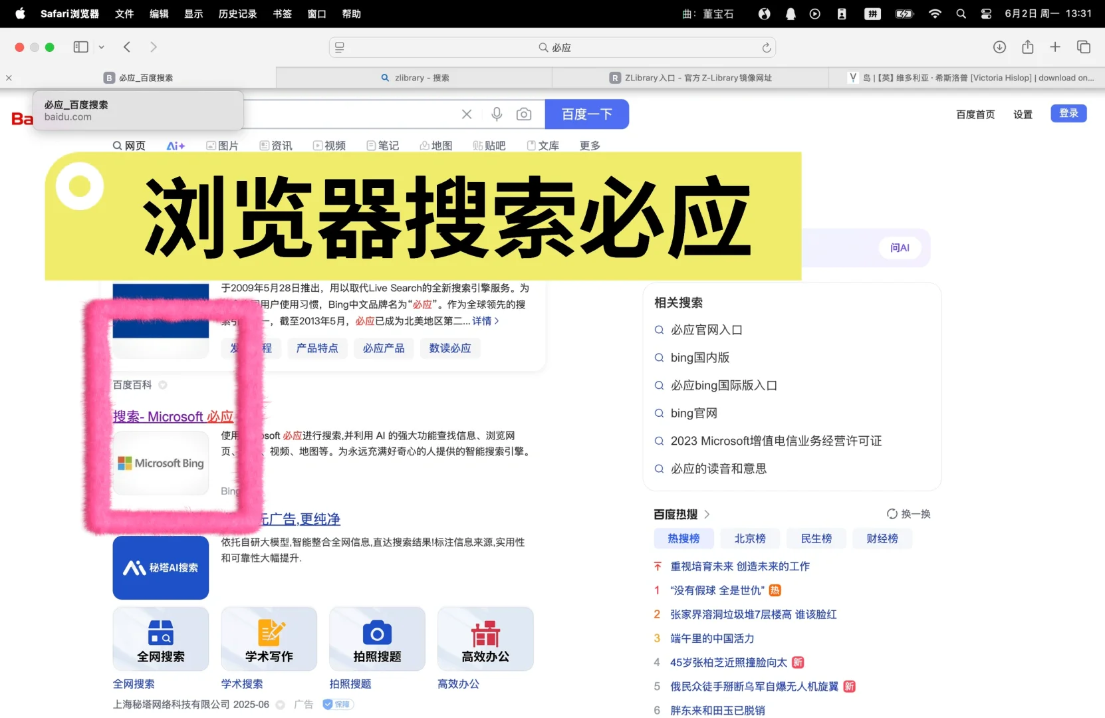Viewport: 1105px width, 718px height.
Task: Select the 民生榜 tab
Action: pyautogui.click(x=816, y=538)
